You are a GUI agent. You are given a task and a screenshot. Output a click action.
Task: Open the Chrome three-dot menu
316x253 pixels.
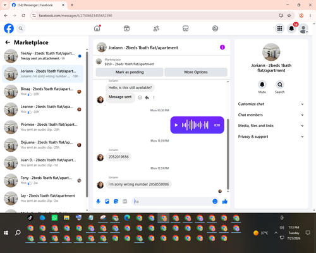(310, 16)
